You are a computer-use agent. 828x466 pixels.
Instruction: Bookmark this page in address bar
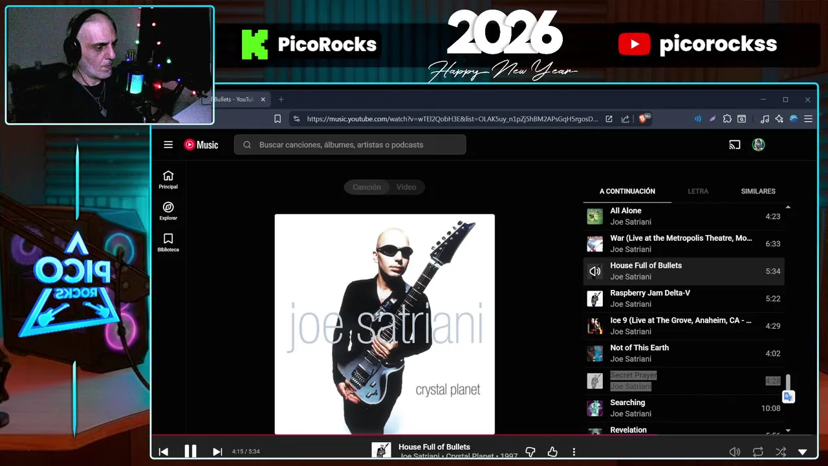pos(278,119)
